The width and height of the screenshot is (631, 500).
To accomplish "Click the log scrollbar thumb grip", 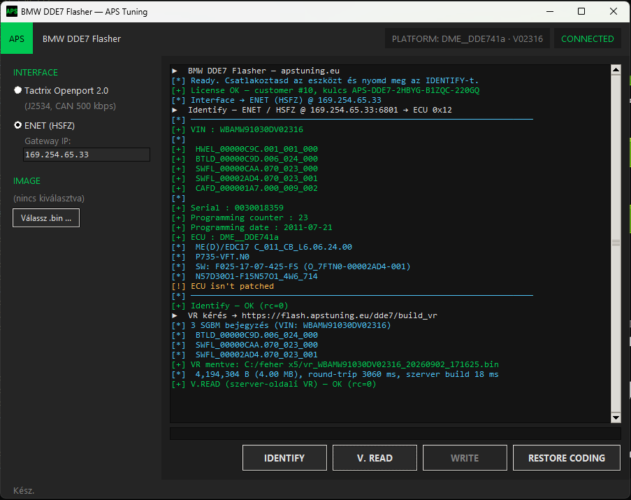I will (616, 243).
